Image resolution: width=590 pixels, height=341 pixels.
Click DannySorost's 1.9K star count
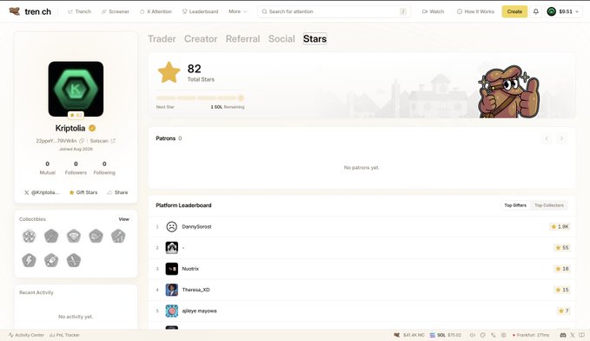pyautogui.click(x=560, y=226)
